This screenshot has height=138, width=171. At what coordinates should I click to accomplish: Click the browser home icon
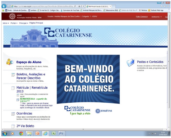tap(162, 6)
